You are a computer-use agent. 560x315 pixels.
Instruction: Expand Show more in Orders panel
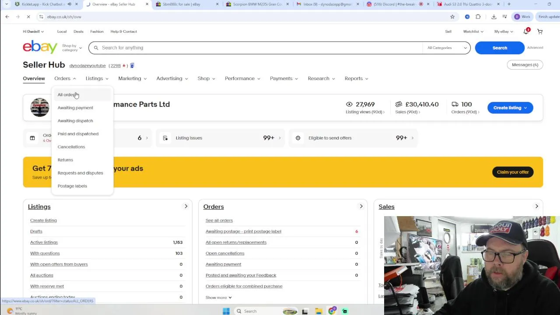pyautogui.click(x=219, y=297)
